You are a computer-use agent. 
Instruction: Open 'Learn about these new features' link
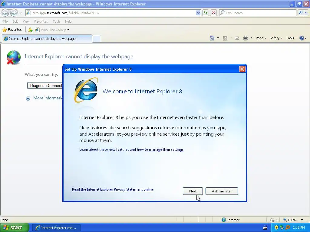[x=131, y=150]
